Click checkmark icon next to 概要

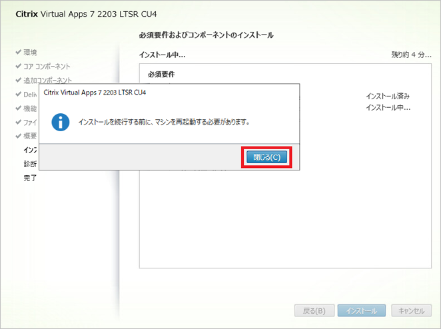coord(19,136)
